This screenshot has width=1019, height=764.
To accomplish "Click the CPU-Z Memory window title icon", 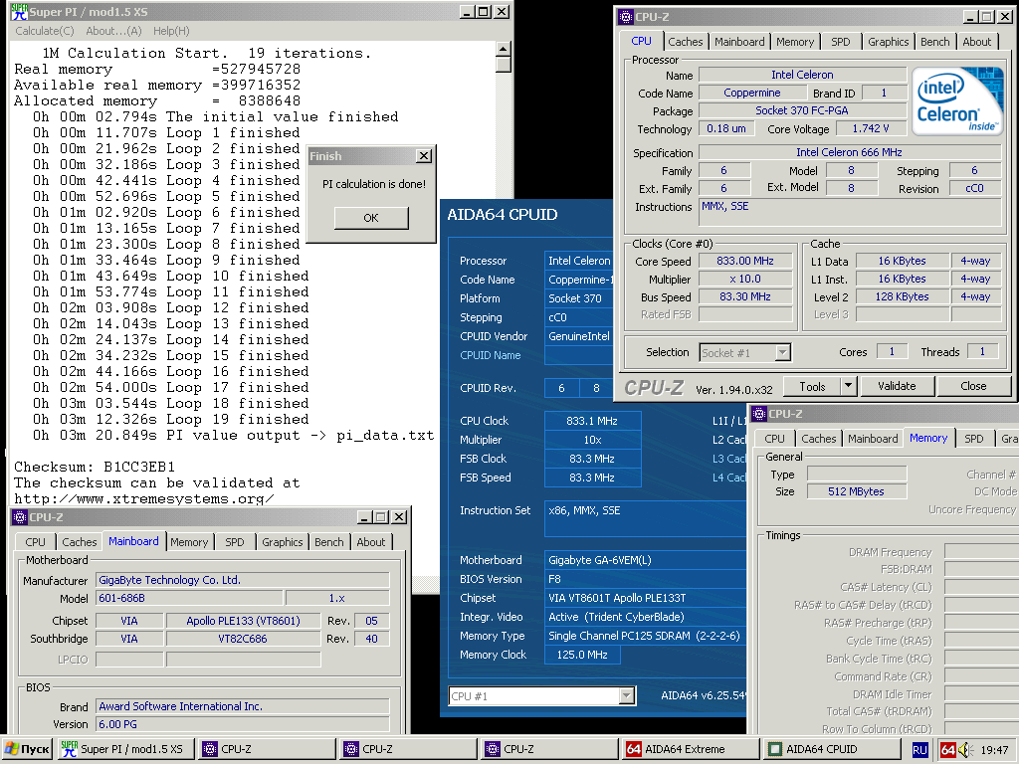I will [x=759, y=414].
